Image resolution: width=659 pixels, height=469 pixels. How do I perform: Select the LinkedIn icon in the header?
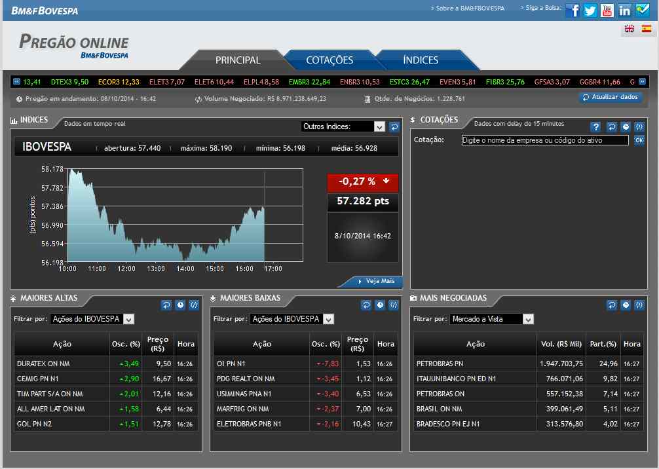[624, 10]
